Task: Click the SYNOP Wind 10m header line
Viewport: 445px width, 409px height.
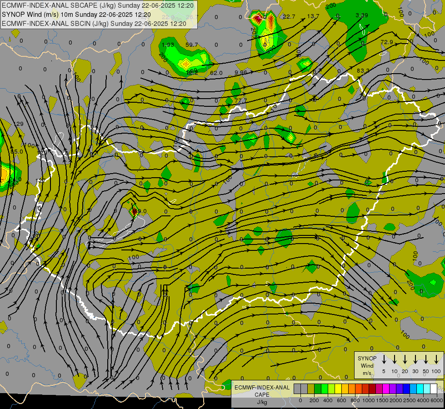Action: (76, 15)
